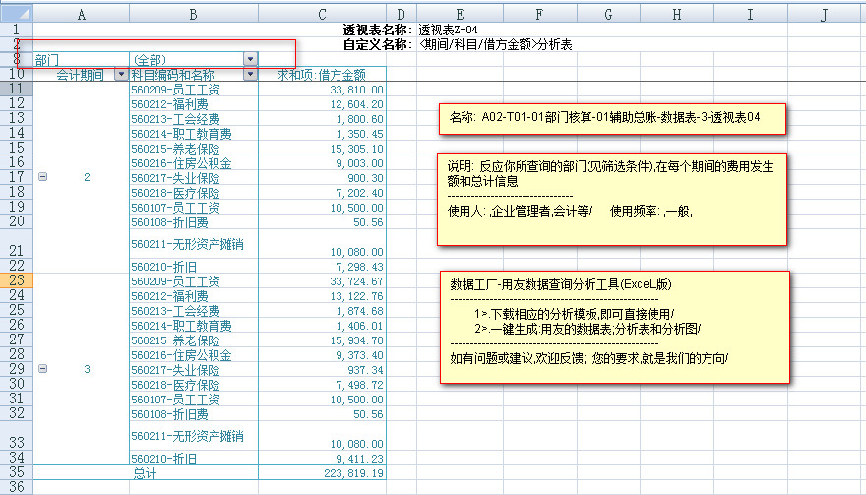866x495 pixels.
Task: Select row 23 header
Action: [16, 280]
